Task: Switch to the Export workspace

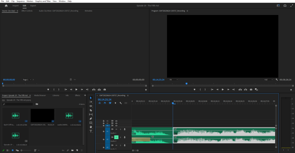Action: pos(33,5)
